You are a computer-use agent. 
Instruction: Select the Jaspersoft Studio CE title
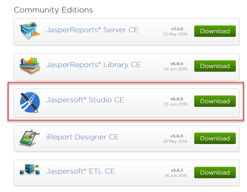click(x=85, y=100)
